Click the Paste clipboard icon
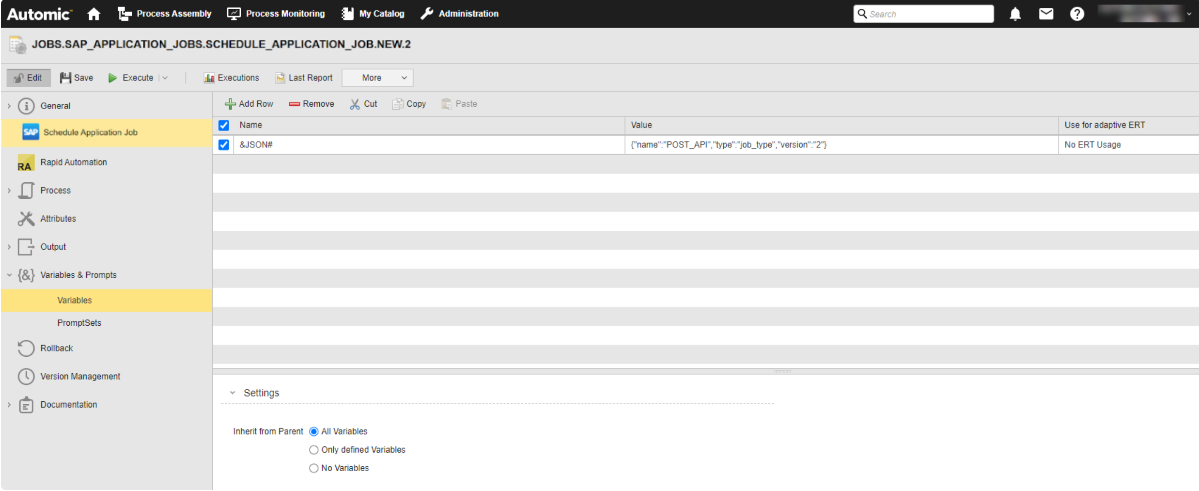The width and height of the screenshot is (1199, 491). click(446, 104)
